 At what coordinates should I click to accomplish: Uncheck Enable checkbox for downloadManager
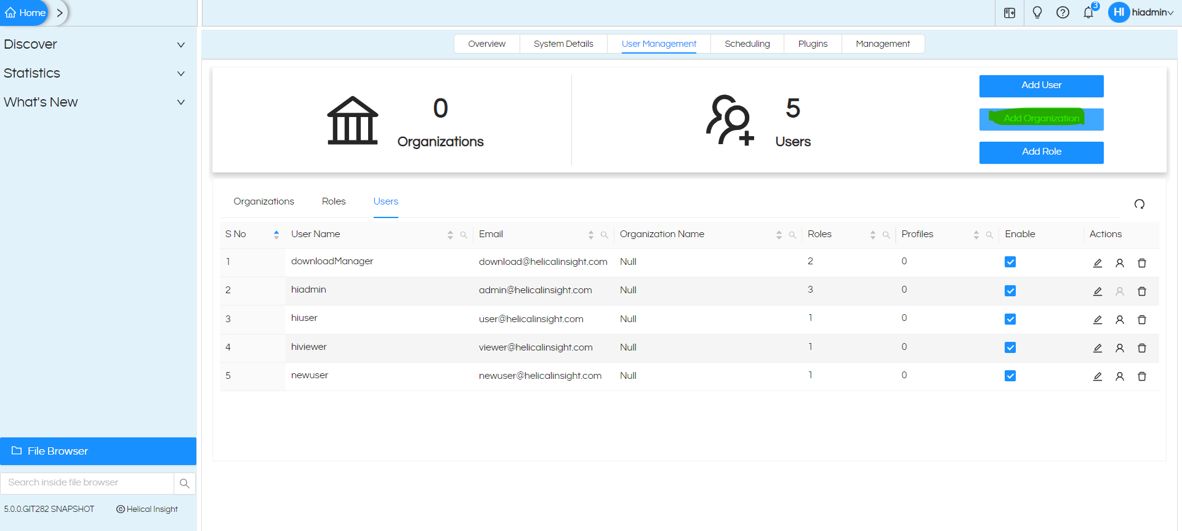[1010, 262]
